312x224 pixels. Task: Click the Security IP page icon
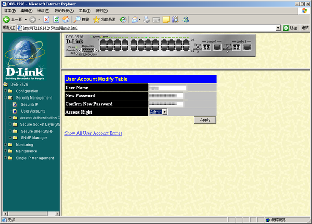tap(15, 104)
